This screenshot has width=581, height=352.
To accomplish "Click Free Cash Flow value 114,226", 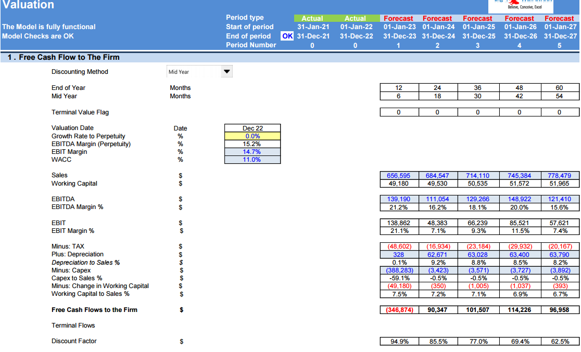I will [x=520, y=310].
